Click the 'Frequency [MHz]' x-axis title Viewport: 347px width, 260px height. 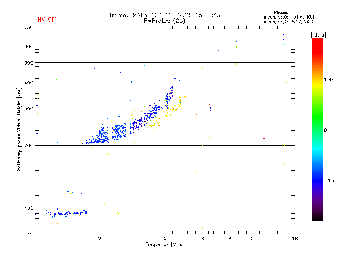(164, 244)
